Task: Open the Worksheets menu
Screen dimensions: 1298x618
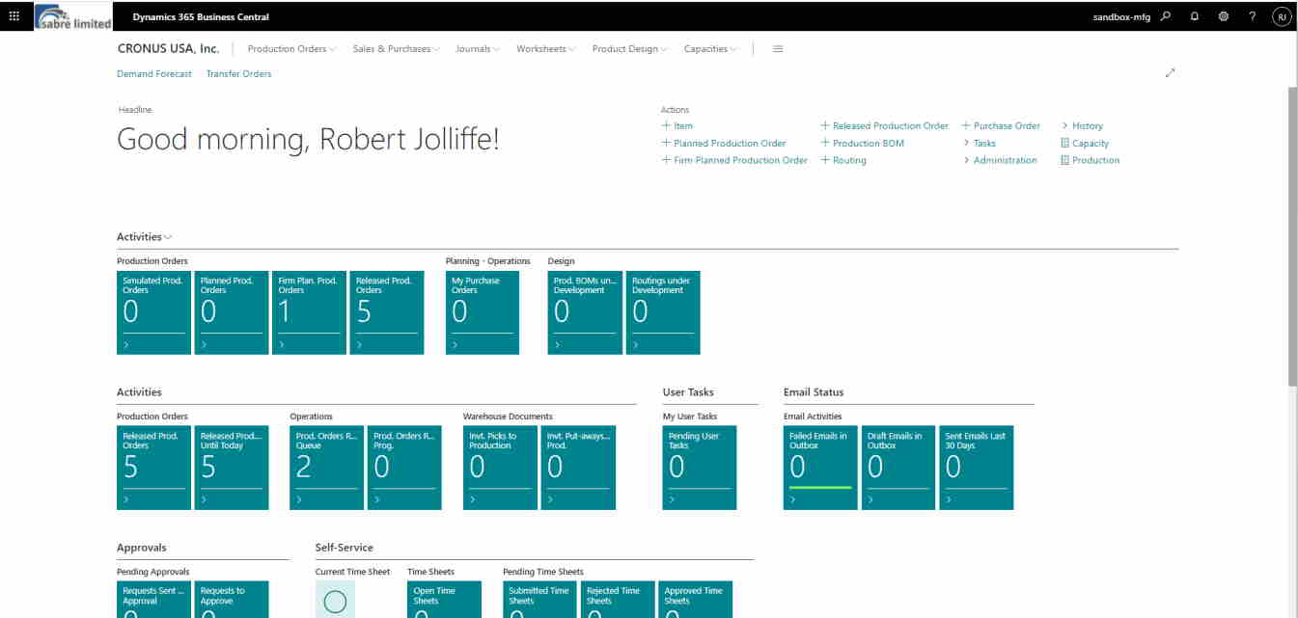Action: (543, 49)
